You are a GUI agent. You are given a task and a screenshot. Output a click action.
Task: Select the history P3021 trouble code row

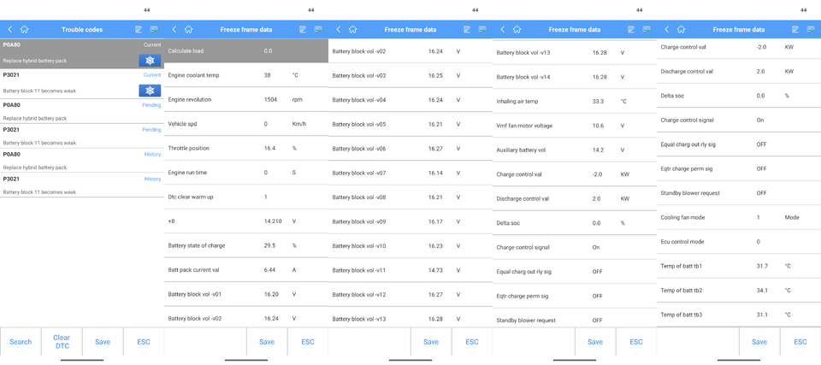click(x=82, y=185)
